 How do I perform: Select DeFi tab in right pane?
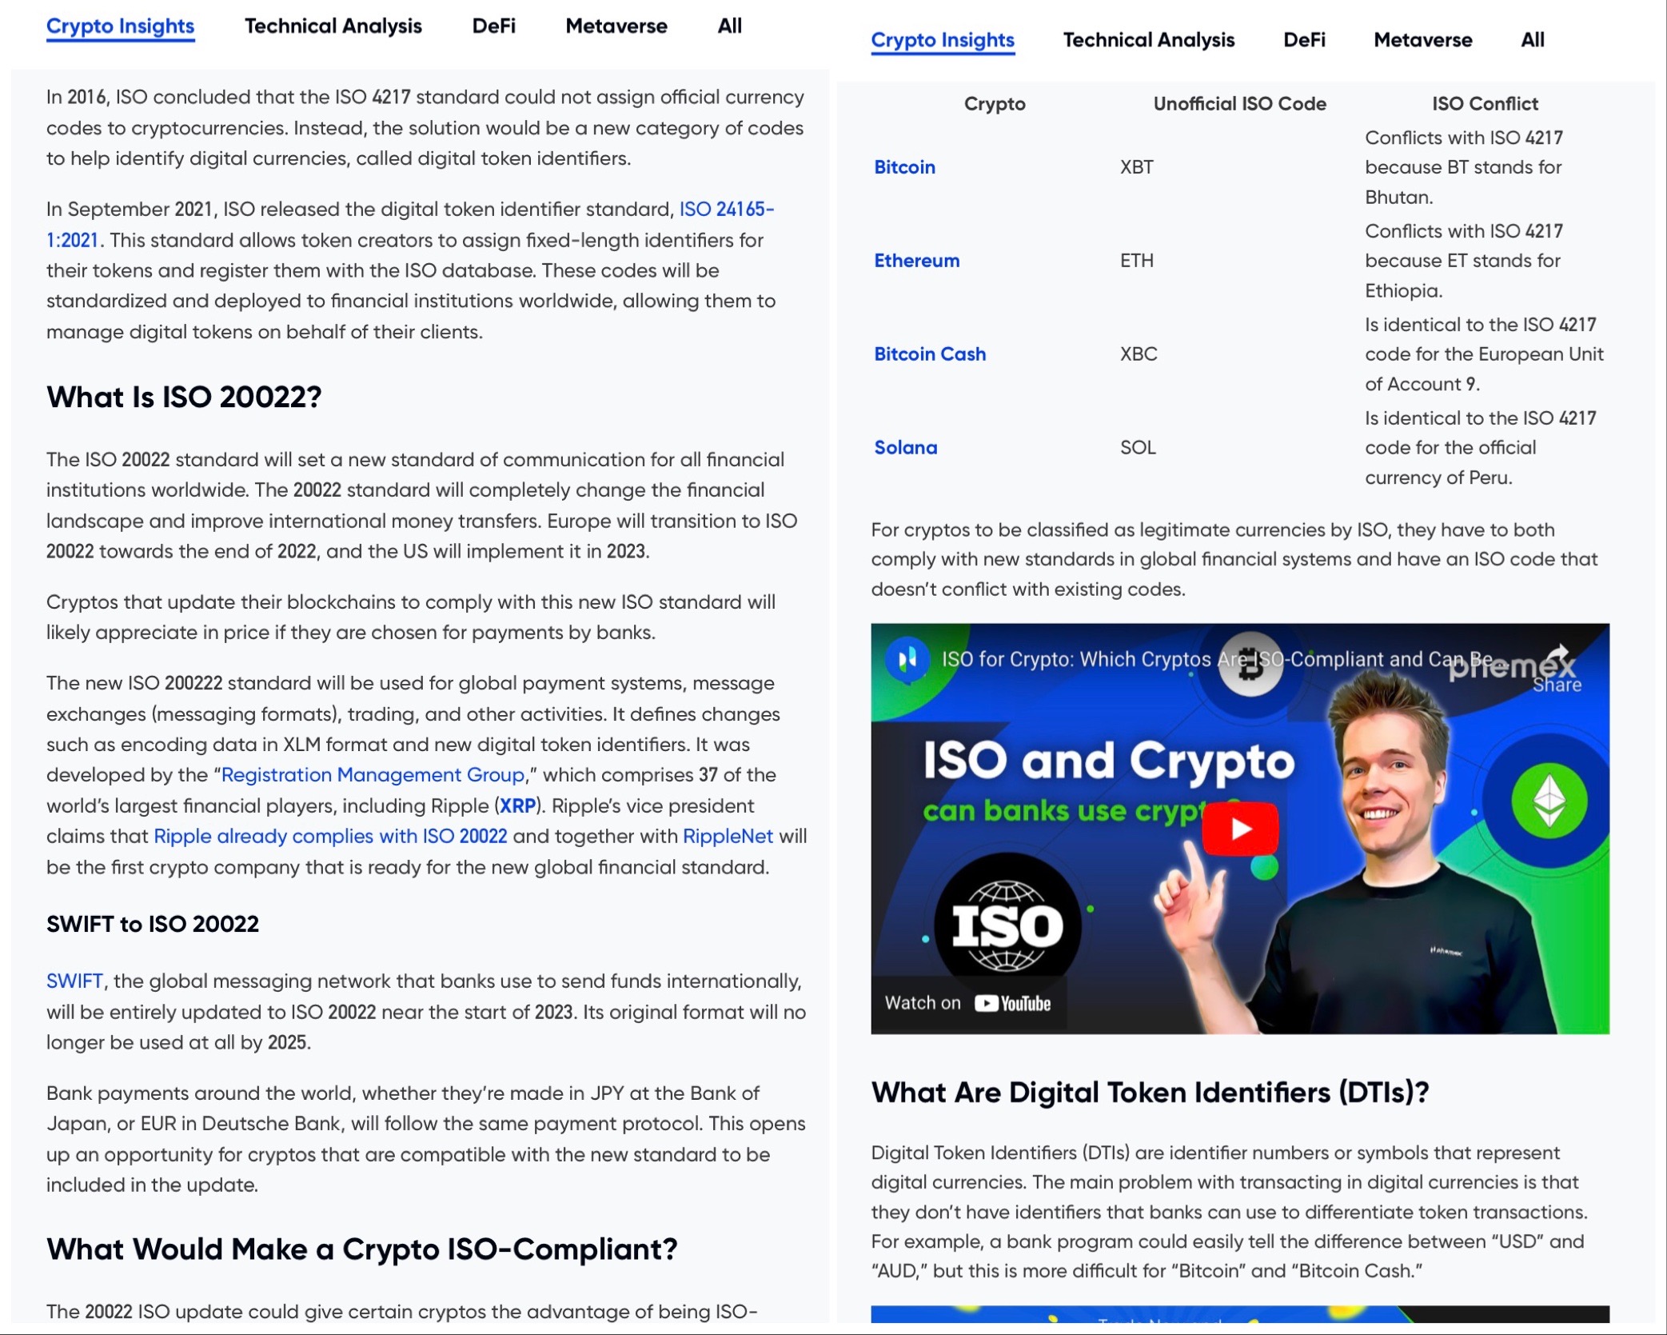pos(1304,40)
